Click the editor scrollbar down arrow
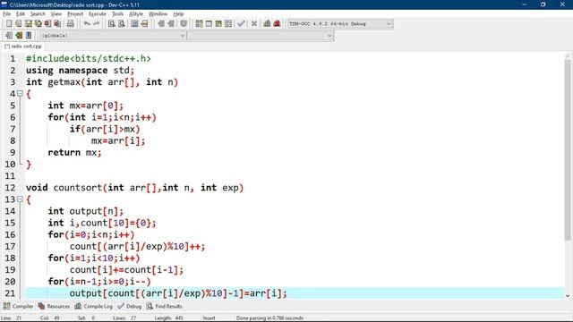The width and height of the screenshot is (573, 322). [x=568, y=296]
